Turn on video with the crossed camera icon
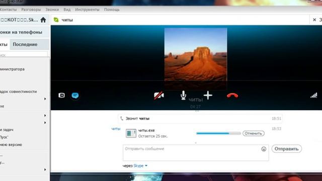This screenshot has width=322, height=181. click(x=159, y=96)
